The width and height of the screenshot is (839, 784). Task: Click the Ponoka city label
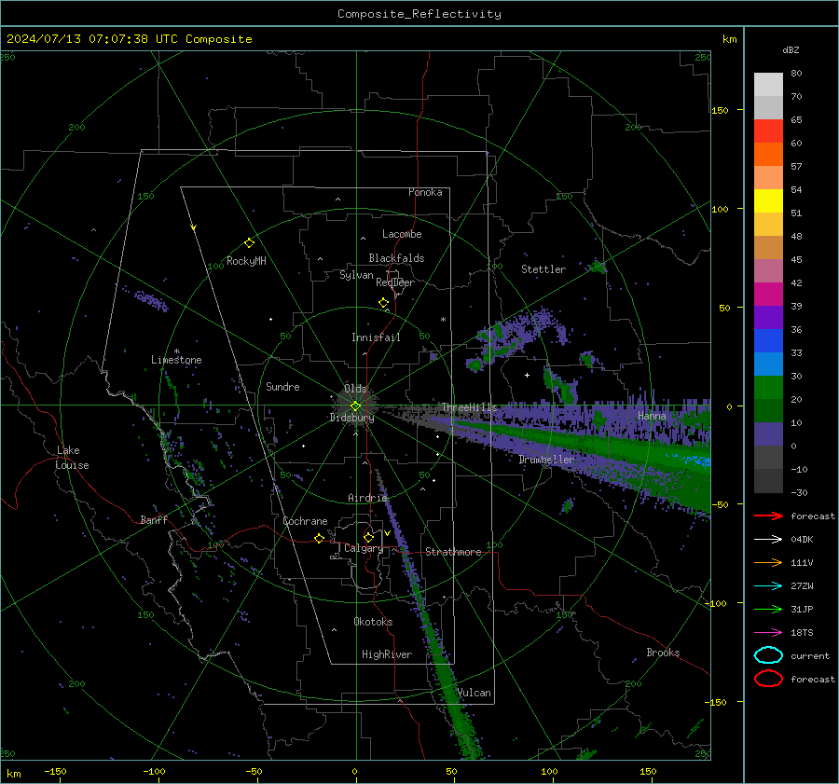[425, 192]
